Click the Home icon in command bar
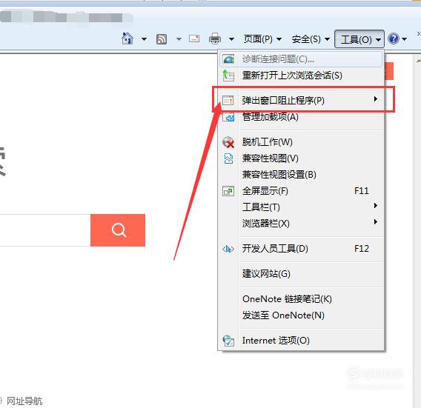Screen dimensions: 421x408 [x=127, y=39]
